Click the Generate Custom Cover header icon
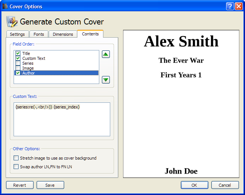This screenshot has height=195, width=245. [x=12, y=21]
